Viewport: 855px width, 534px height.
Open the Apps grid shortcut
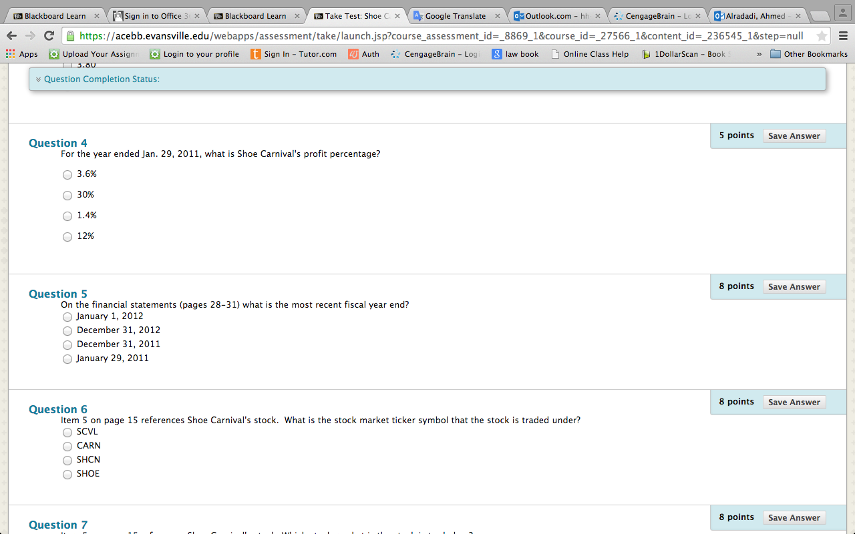coord(21,54)
